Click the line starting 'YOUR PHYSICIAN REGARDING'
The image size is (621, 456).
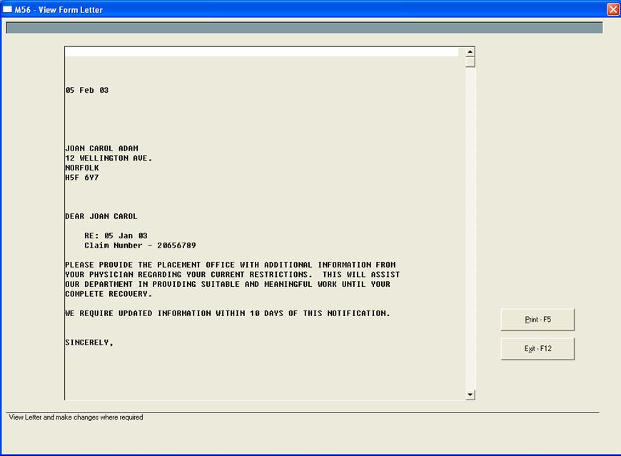233,274
